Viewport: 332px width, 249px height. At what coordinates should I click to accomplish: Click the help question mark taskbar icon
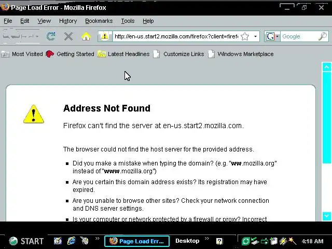point(219,241)
